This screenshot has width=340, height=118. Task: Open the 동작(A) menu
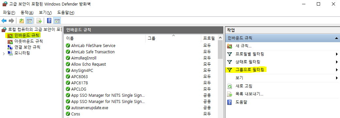27,12
